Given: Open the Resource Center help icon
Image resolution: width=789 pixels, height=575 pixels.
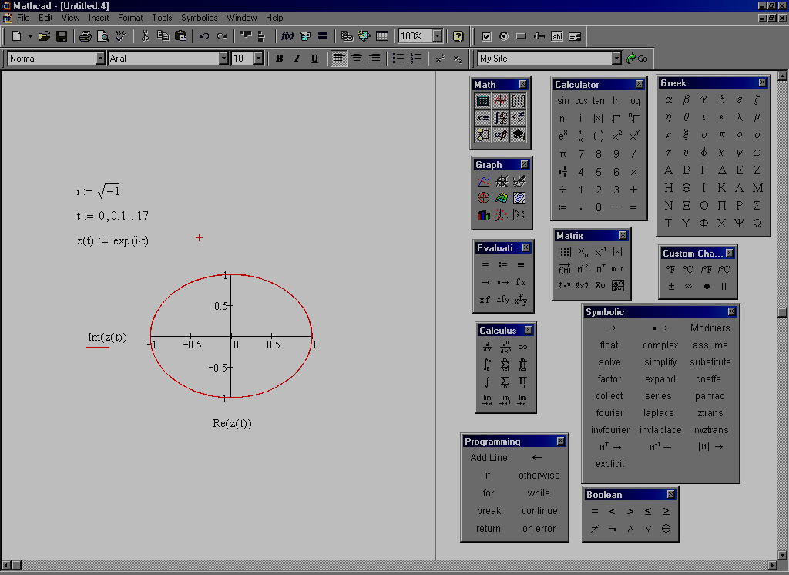Looking at the screenshot, I should pyautogui.click(x=458, y=36).
